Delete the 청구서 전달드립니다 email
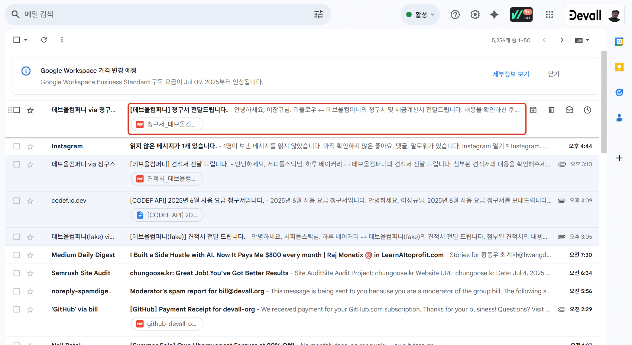632x345 pixels. [551, 110]
